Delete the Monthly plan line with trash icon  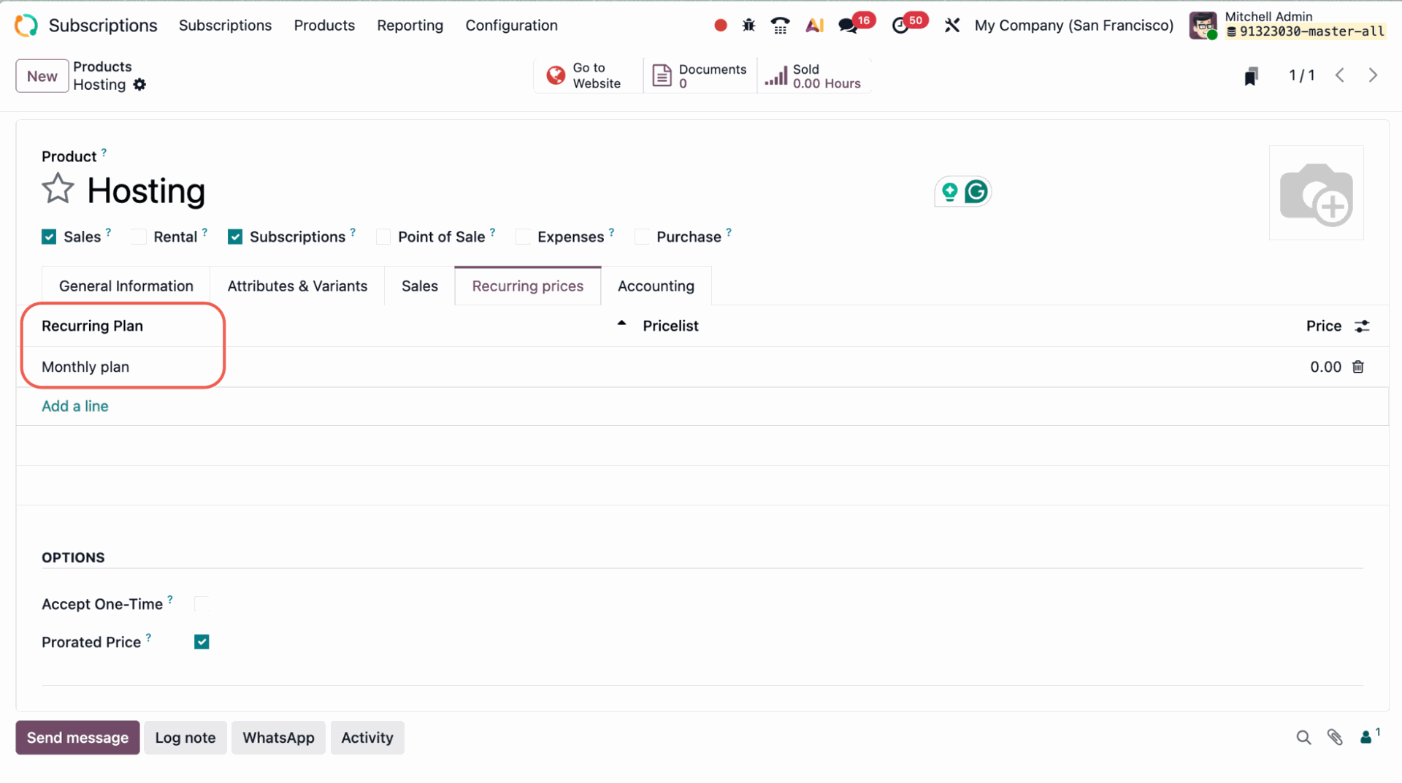tap(1357, 367)
